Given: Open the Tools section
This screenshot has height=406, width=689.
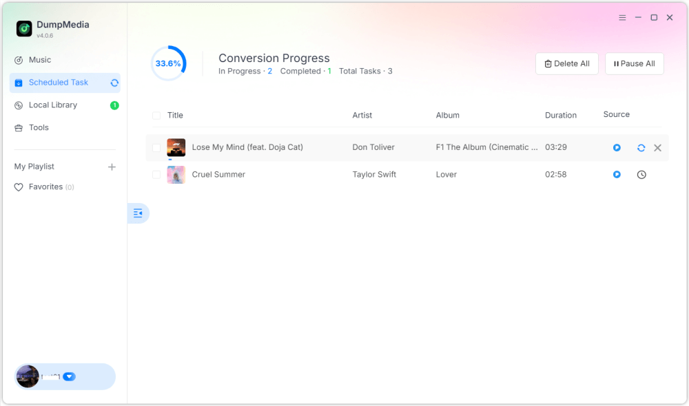Looking at the screenshot, I should [39, 127].
